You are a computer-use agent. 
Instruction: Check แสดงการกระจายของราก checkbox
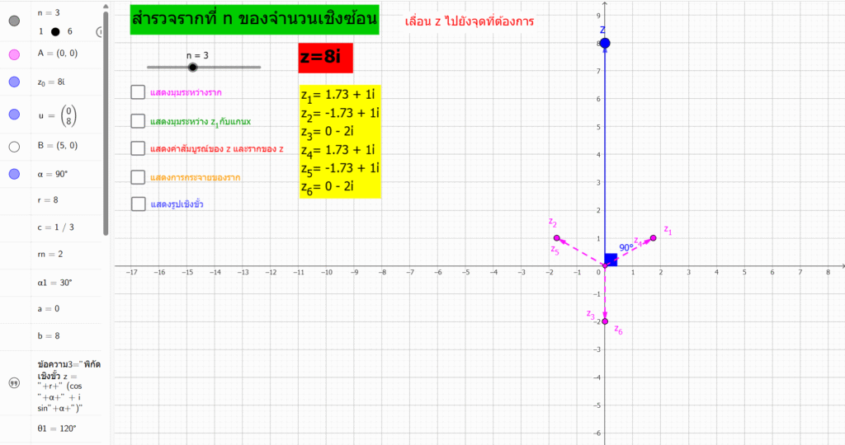138,177
